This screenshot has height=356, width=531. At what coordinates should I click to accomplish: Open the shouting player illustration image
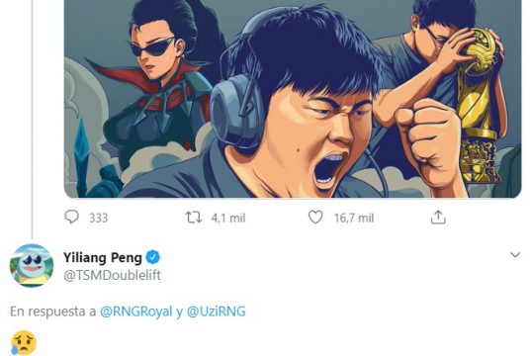[293, 99]
